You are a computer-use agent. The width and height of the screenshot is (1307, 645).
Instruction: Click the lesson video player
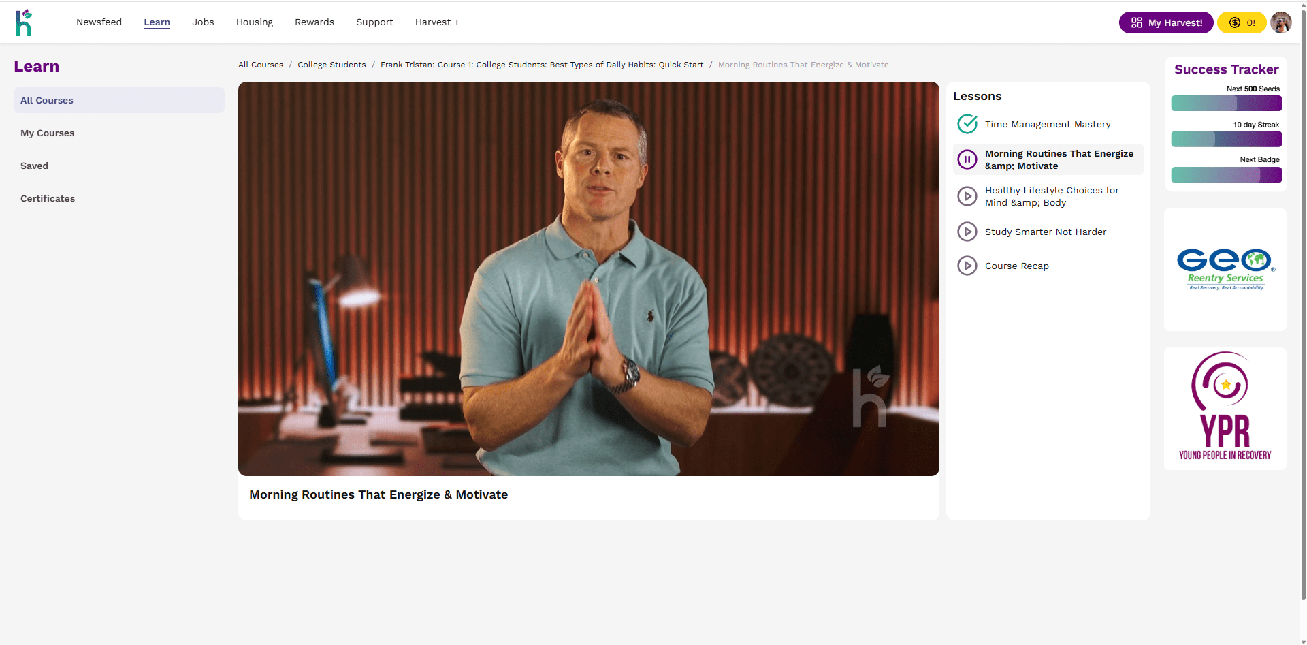pyautogui.click(x=588, y=279)
